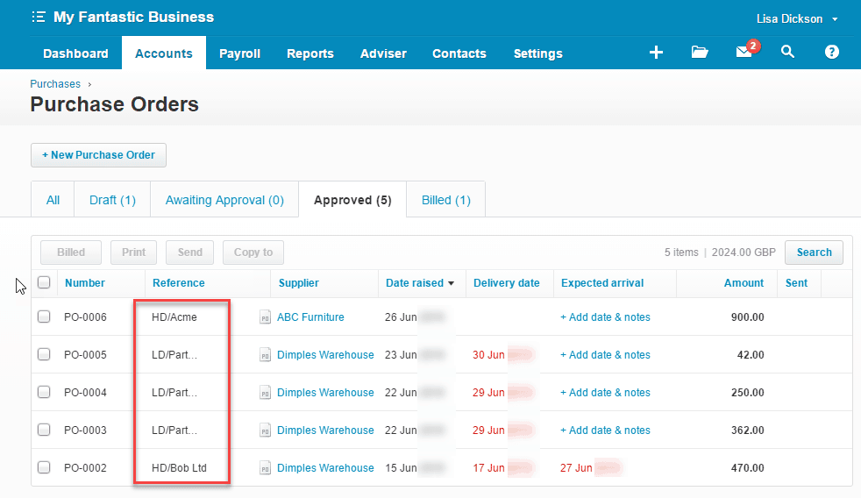
Task: Sort by the Date raised column
Action: point(419,283)
